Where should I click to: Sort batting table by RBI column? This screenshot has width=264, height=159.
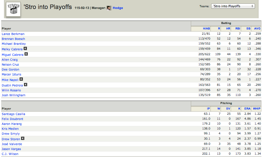(x=238, y=29)
